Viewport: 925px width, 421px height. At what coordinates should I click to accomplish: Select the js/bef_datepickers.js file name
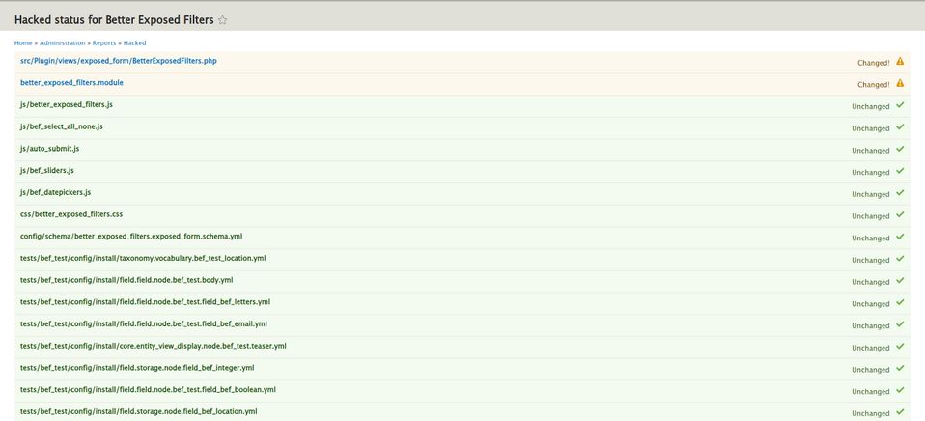pyautogui.click(x=55, y=192)
